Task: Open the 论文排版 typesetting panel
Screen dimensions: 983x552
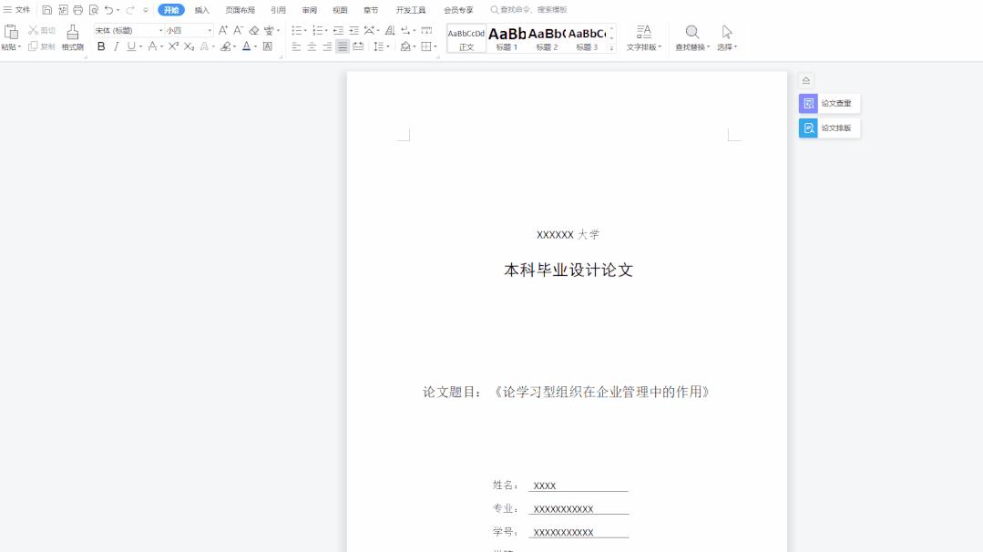Action: 829,128
